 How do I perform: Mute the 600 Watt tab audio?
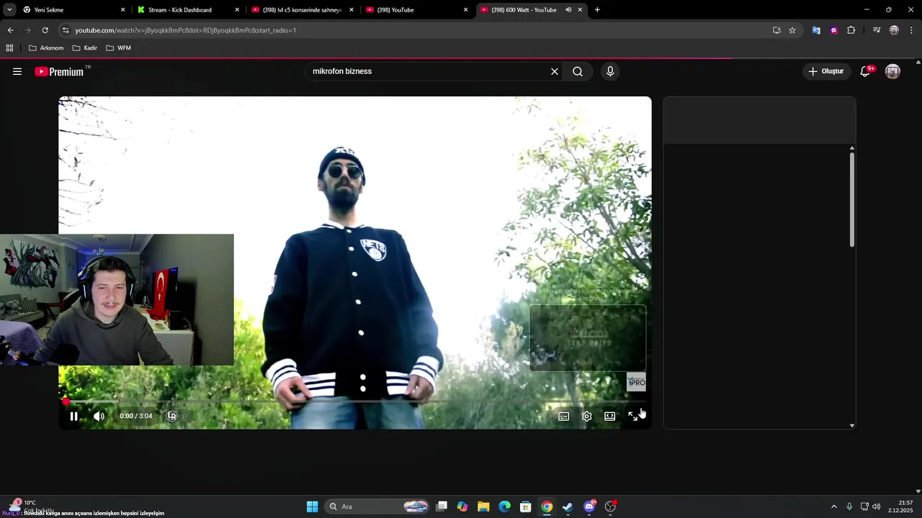pos(568,10)
